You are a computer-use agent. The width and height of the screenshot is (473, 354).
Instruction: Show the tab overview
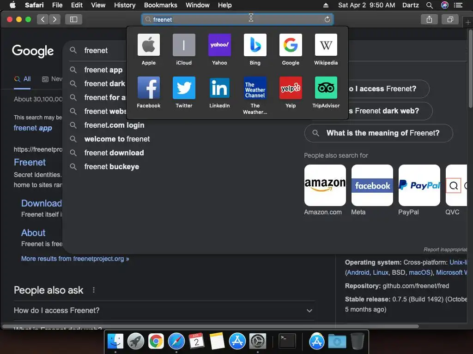(450, 19)
